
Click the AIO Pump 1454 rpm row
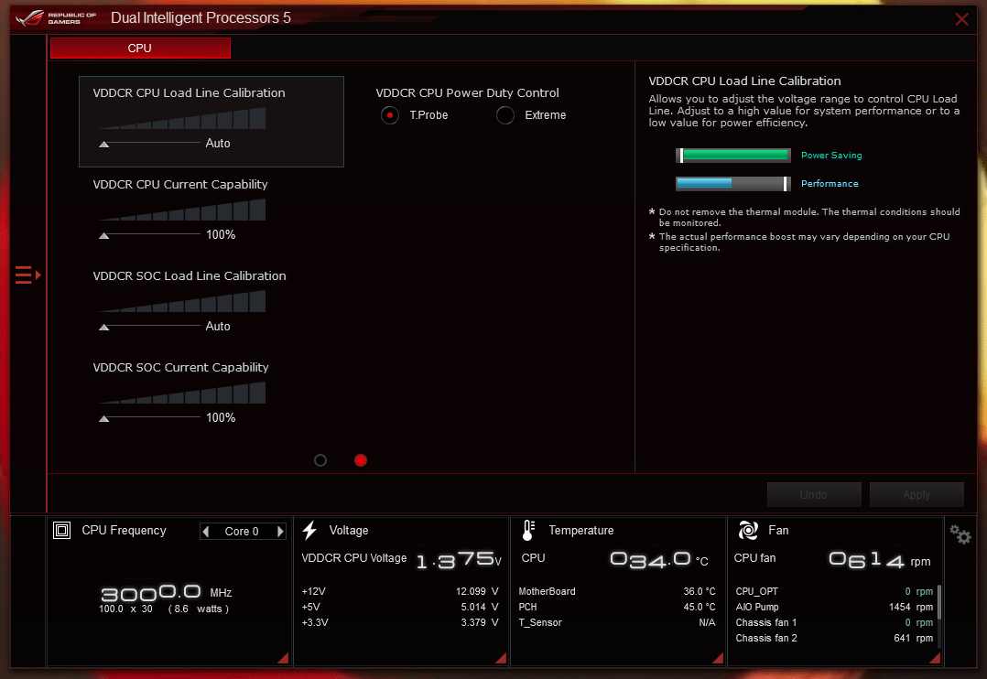pyautogui.click(x=834, y=608)
